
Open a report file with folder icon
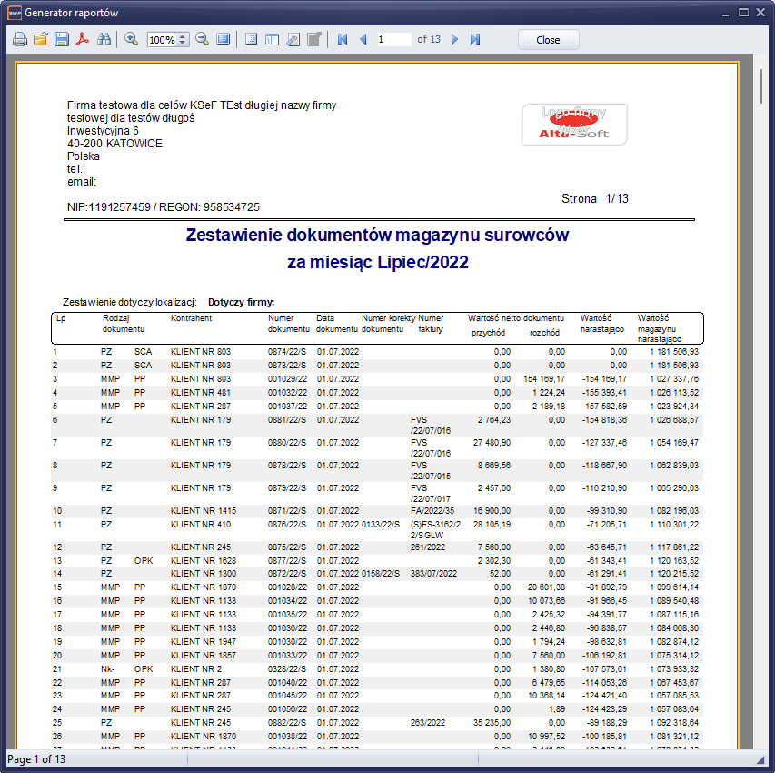[x=41, y=40]
